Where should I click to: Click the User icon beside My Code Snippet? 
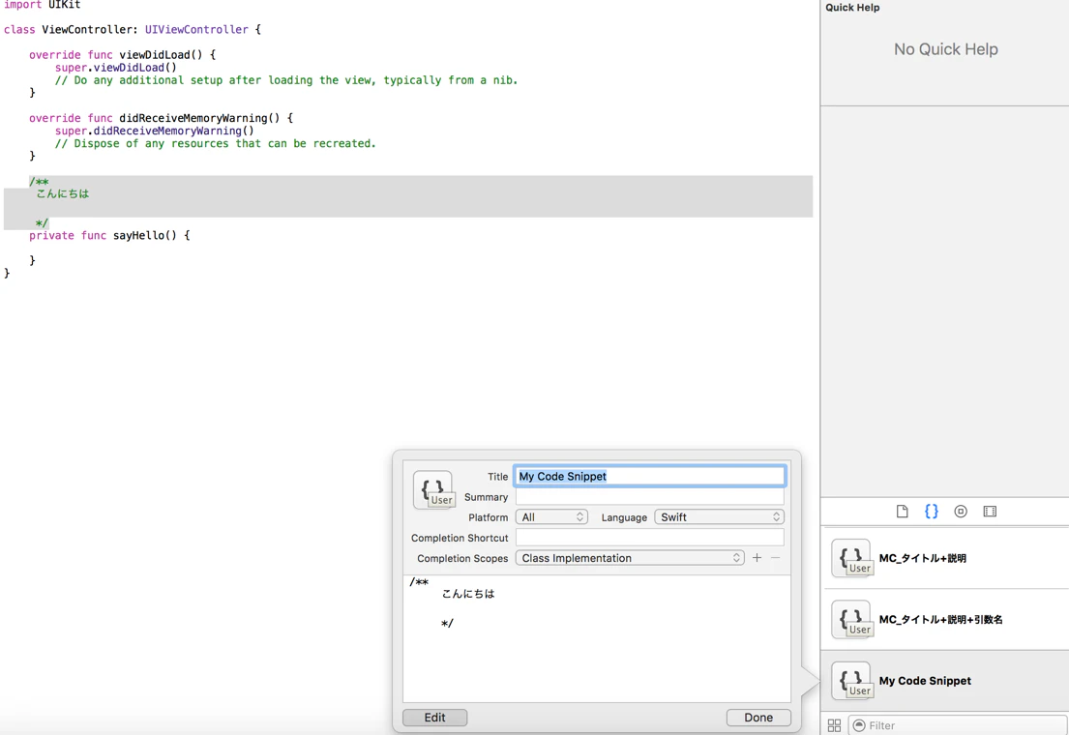[851, 681]
